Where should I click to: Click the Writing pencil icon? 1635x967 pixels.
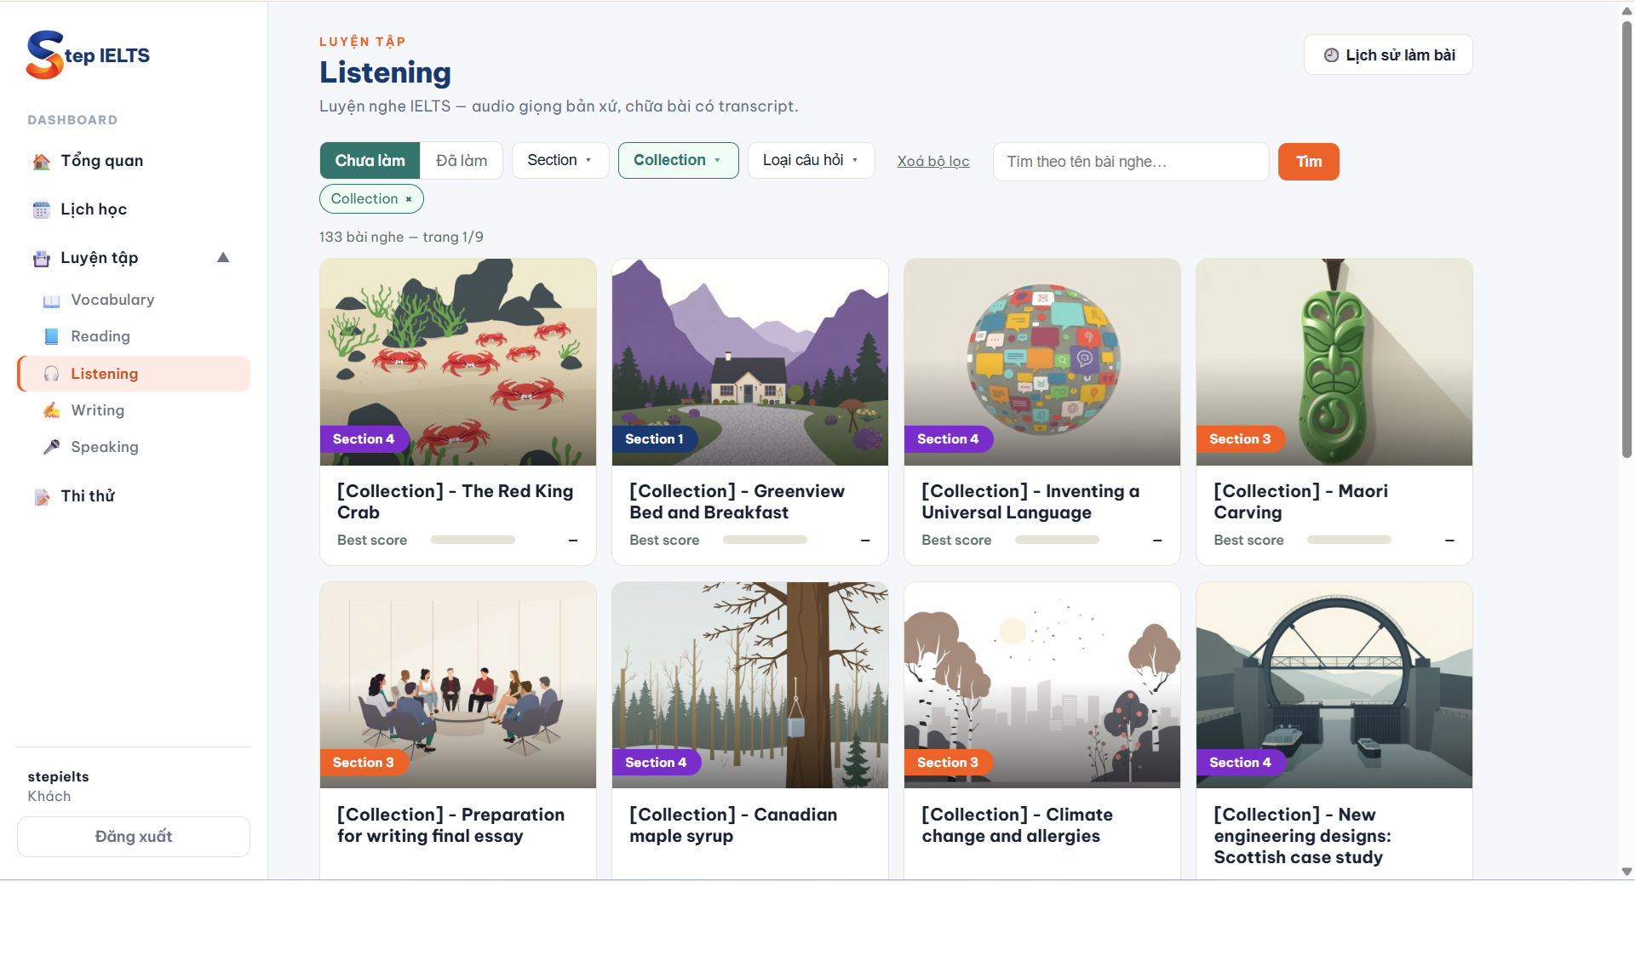(x=51, y=411)
